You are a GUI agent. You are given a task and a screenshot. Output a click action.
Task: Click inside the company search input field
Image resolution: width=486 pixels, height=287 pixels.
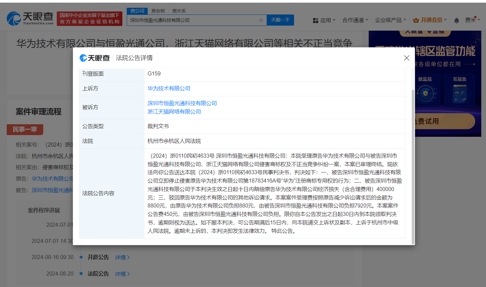189,20
